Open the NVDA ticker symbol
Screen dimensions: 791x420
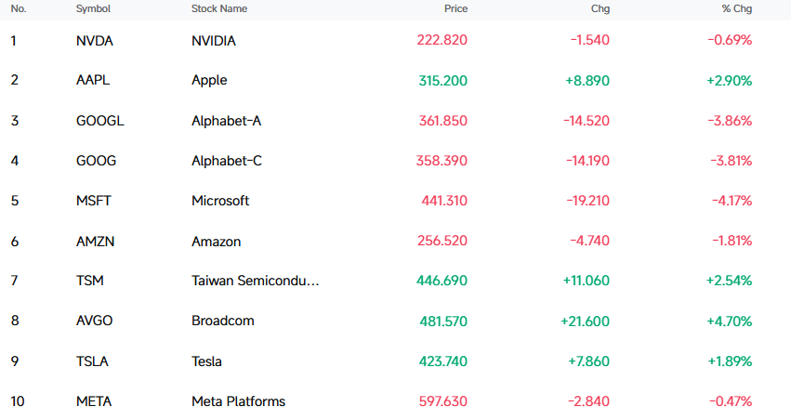tap(94, 40)
